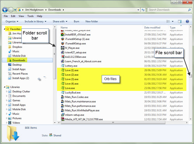Sort by the Name column header
194x144 pixels.
64,28
